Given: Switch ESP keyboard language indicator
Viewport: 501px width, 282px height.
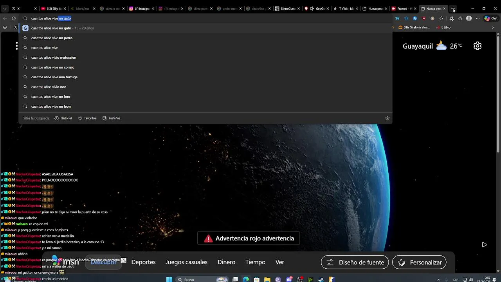Looking at the screenshot, I should click(456, 280).
